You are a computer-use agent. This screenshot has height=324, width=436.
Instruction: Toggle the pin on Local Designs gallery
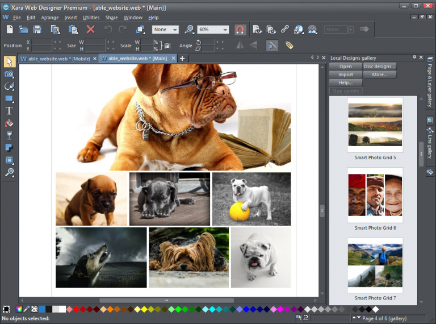[414, 58]
